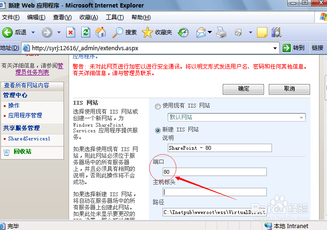Click the 链接 toolbar label

(318, 48)
